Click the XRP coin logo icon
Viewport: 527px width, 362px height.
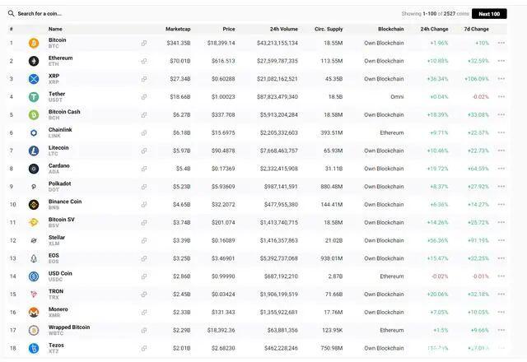34,79
